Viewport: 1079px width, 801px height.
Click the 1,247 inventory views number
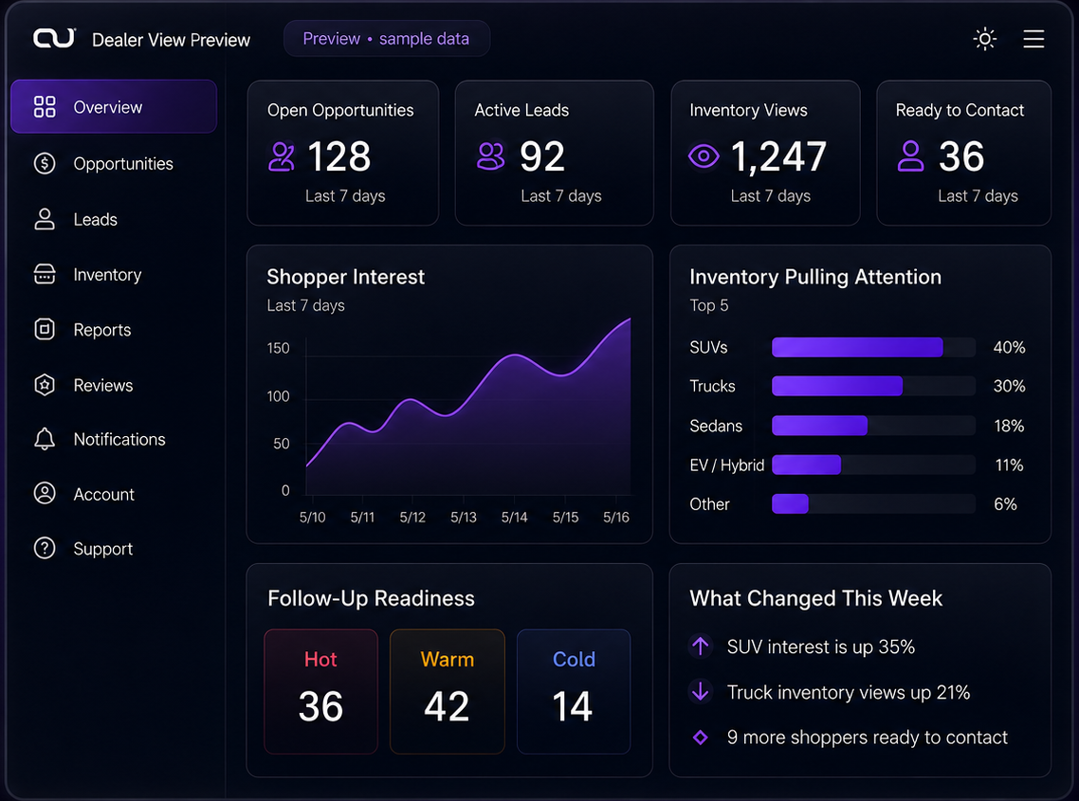coord(778,156)
